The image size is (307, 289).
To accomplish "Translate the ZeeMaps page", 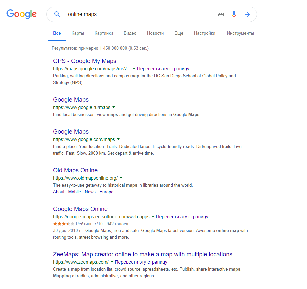I will 141,262.
